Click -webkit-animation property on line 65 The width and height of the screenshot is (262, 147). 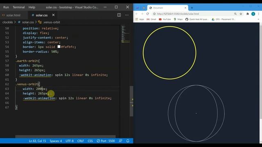[39, 98]
